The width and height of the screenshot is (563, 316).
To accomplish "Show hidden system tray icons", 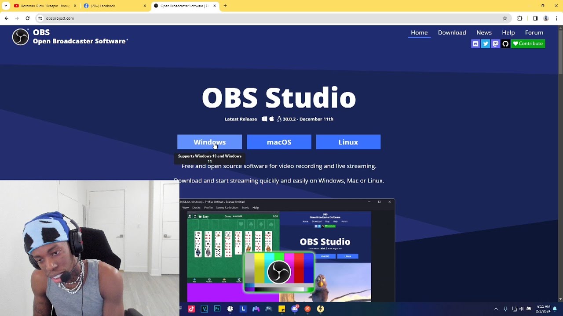I will (x=496, y=309).
